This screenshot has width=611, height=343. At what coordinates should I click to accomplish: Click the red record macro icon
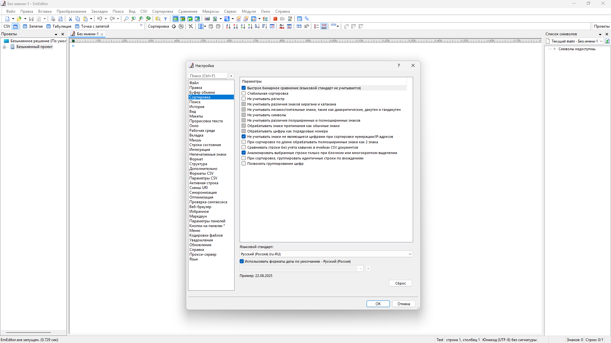click(275, 19)
